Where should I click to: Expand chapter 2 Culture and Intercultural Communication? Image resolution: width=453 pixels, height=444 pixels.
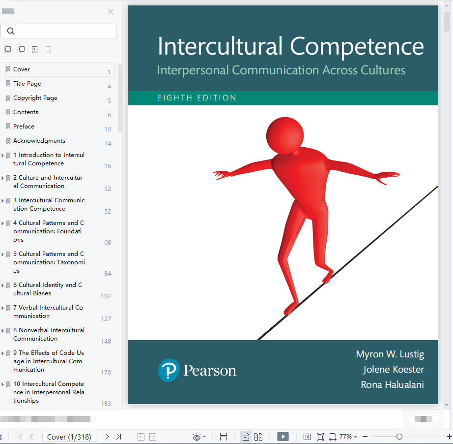pyautogui.click(x=2, y=178)
